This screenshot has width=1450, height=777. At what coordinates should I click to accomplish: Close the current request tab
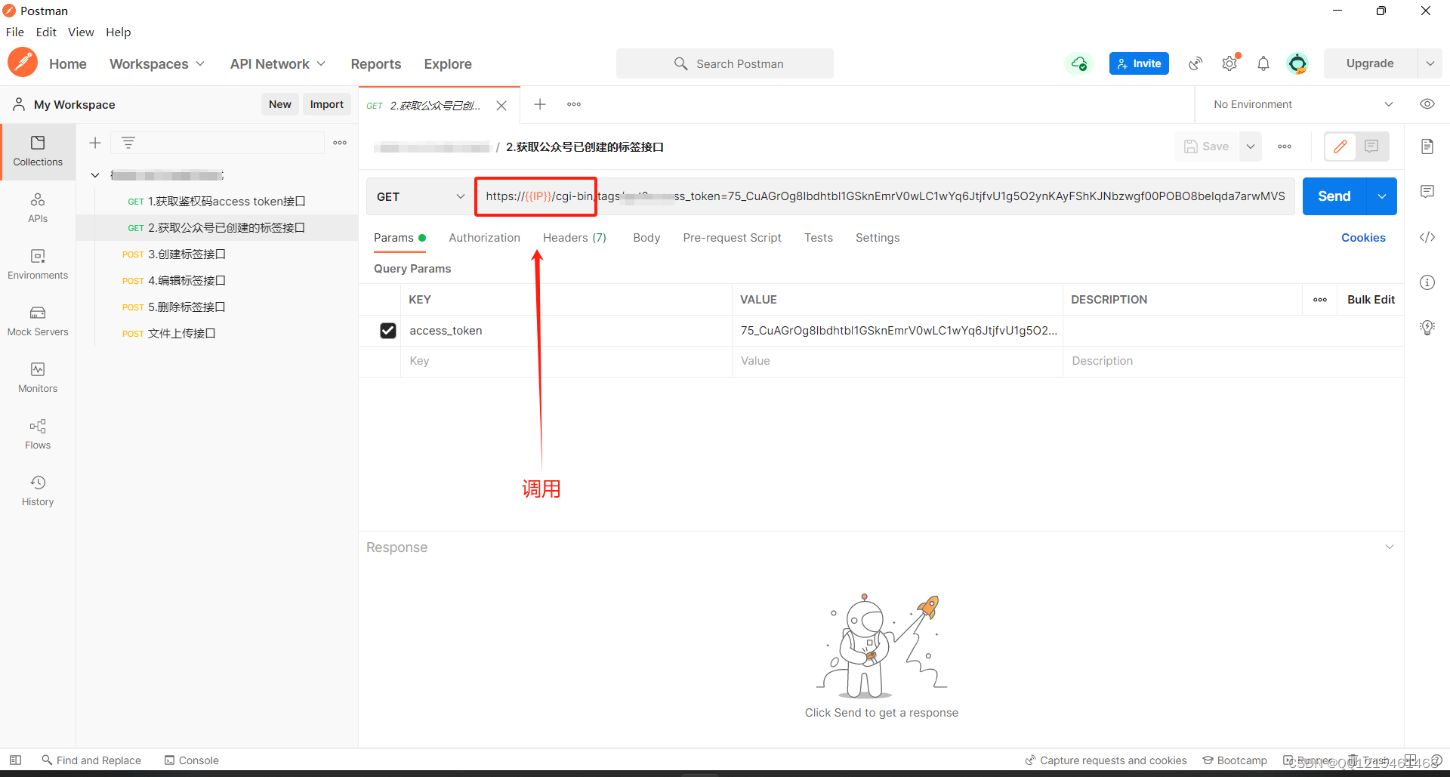(501, 106)
